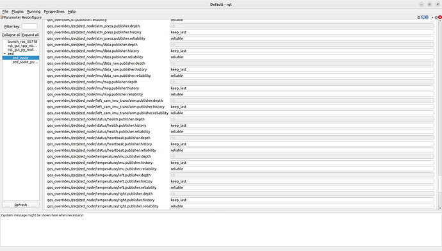Edit status/health.publisher.history value field
The height and width of the screenshot is (251, 442).
pos(302,125)
